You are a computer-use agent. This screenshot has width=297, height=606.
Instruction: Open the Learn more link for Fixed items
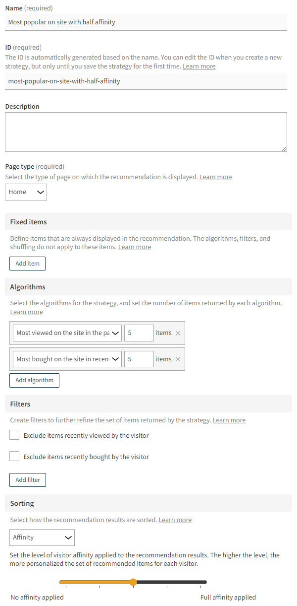pos(134,247)
